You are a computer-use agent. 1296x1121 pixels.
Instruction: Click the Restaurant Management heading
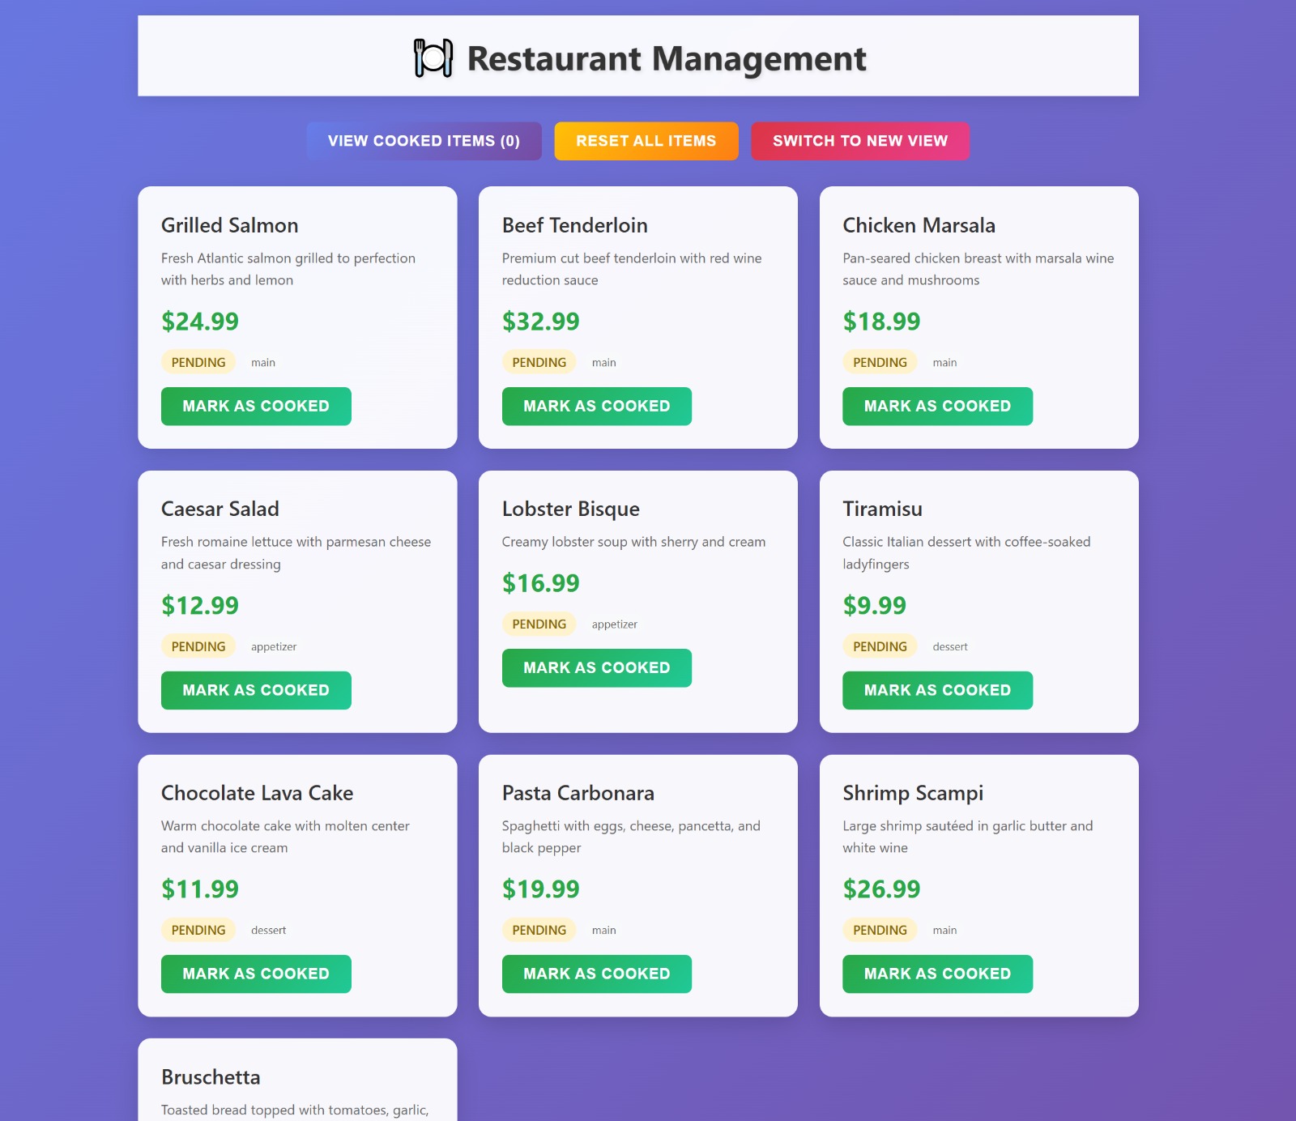click(x=667, y=59)
